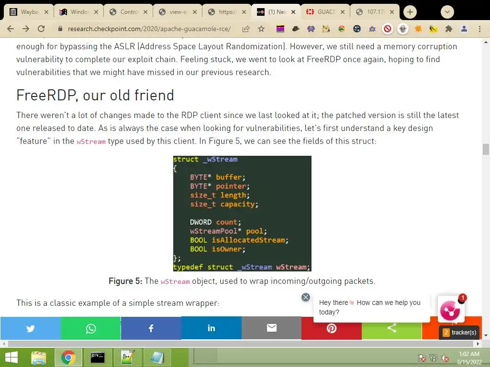Open the 2 tracker(s) badge
490x367 pixels.
(x=459, y=333)
